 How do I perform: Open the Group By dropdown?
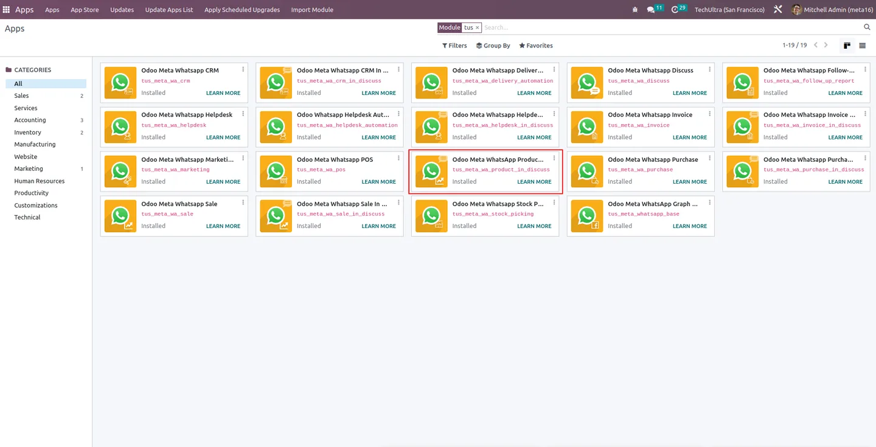pyautogui.click(x=493, y=46)
